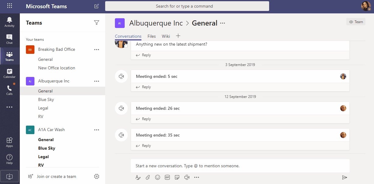Reply to the latest shipment message

coord(143,55)
